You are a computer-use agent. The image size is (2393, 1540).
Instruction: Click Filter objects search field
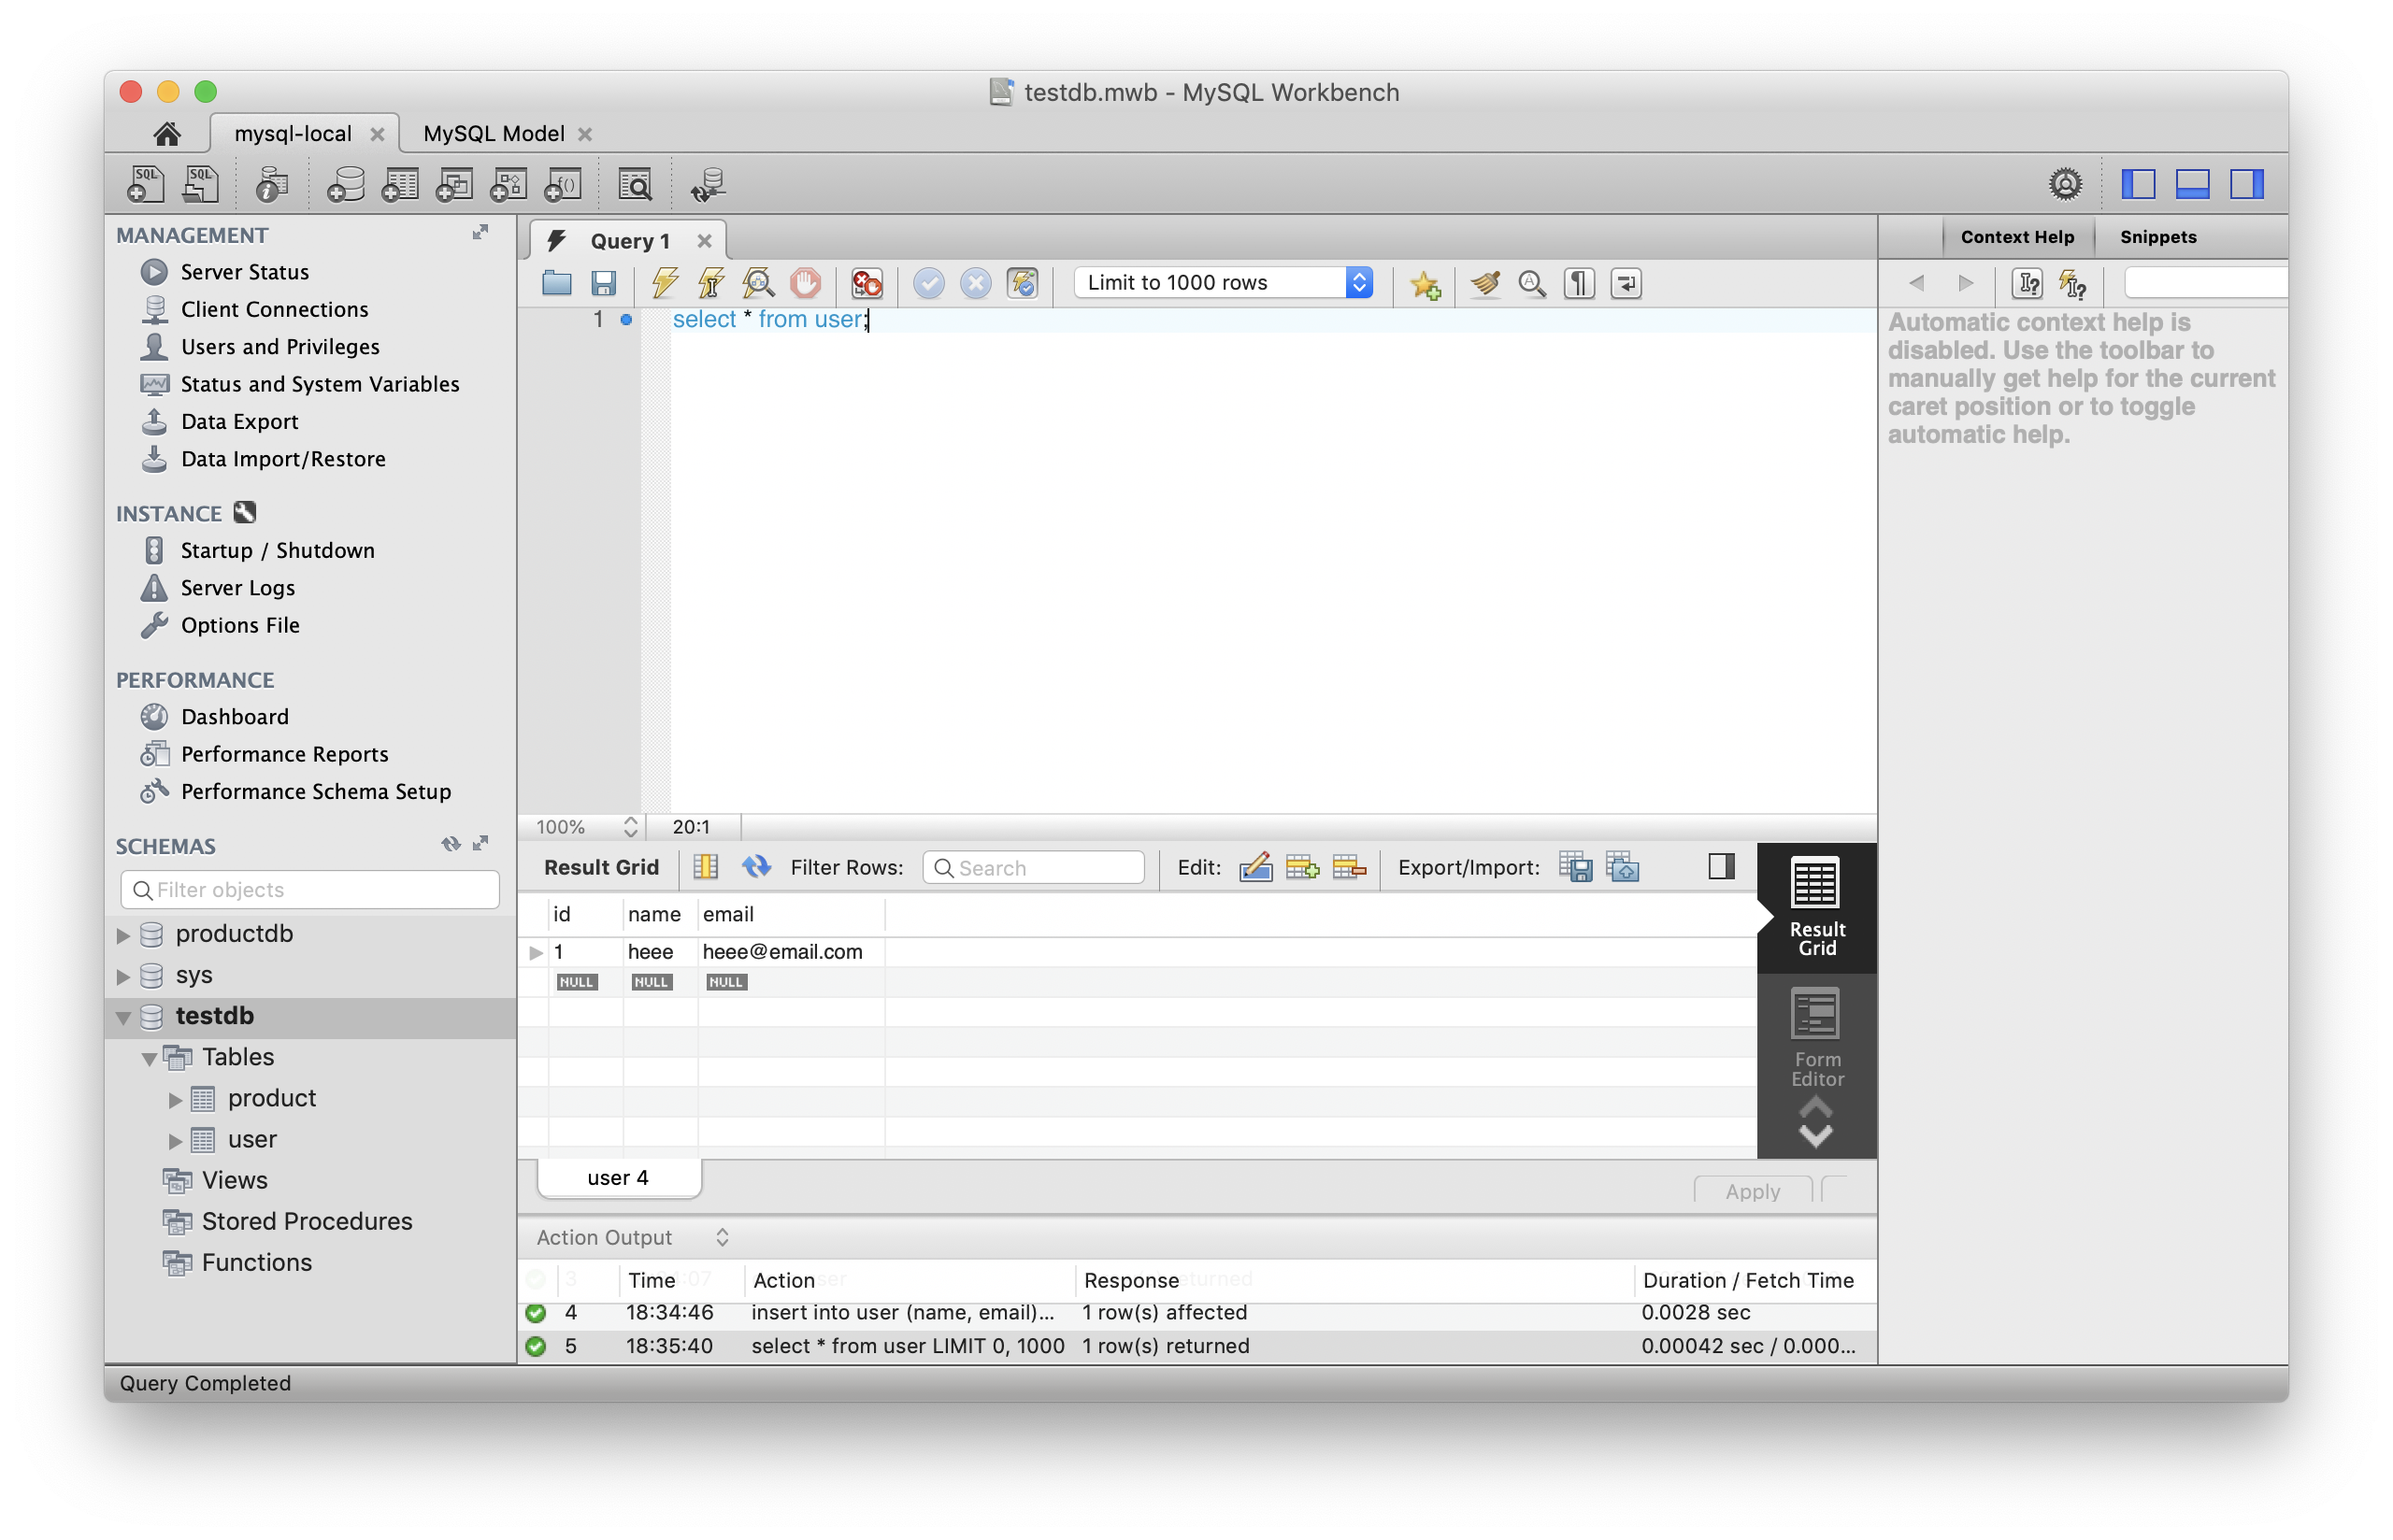(x=310, y=890)
